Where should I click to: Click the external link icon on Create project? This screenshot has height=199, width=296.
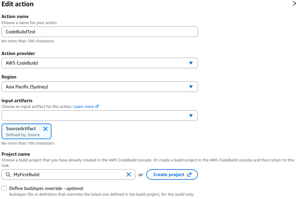[x=189, y=175]
